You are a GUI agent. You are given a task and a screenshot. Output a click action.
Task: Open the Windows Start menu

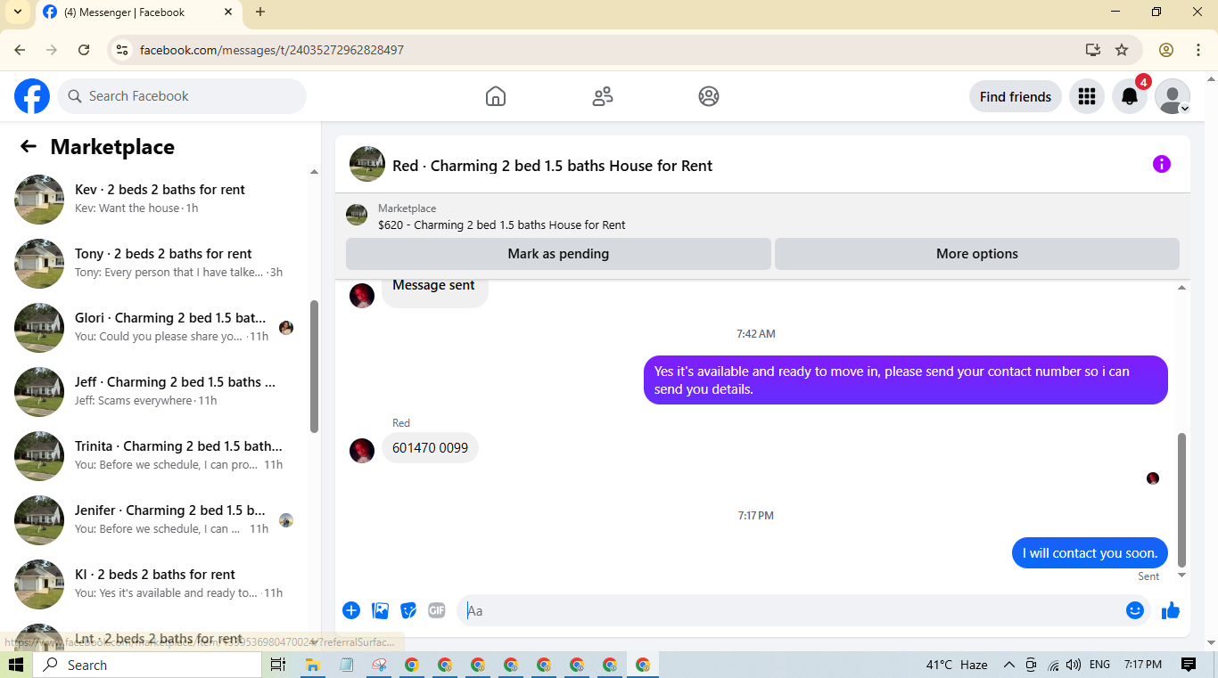(15, 665)
